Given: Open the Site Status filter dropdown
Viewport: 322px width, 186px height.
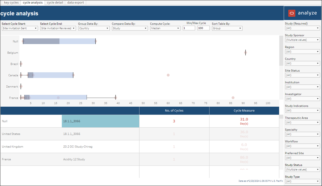Looking at the screenshot, I should pos(302,75).
